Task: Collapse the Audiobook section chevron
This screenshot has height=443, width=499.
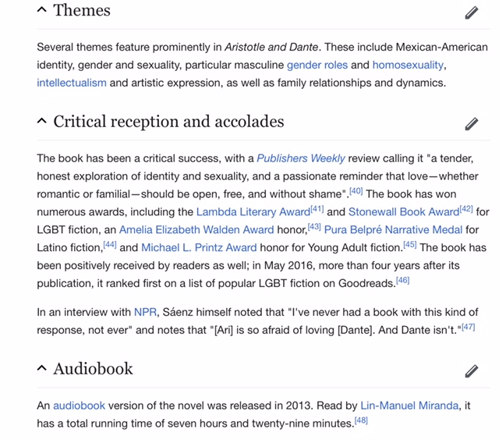Action: pos(41,368)
